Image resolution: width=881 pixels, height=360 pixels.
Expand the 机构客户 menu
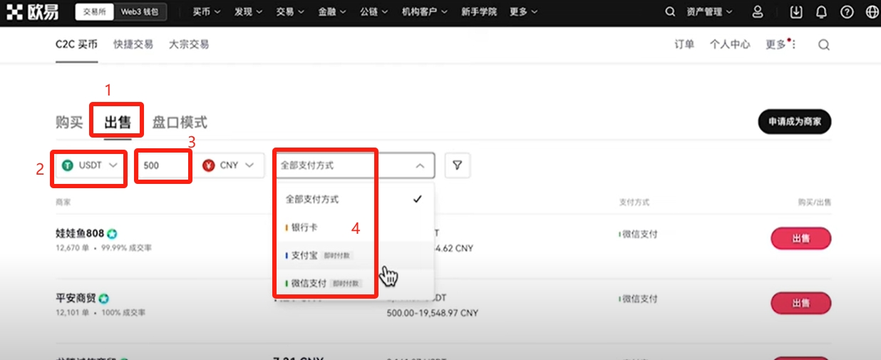tap(426, 12)
